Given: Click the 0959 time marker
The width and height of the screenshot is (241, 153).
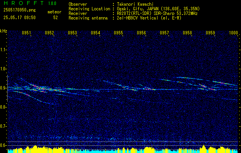Looking at the screenshot, I should point(210,33).
